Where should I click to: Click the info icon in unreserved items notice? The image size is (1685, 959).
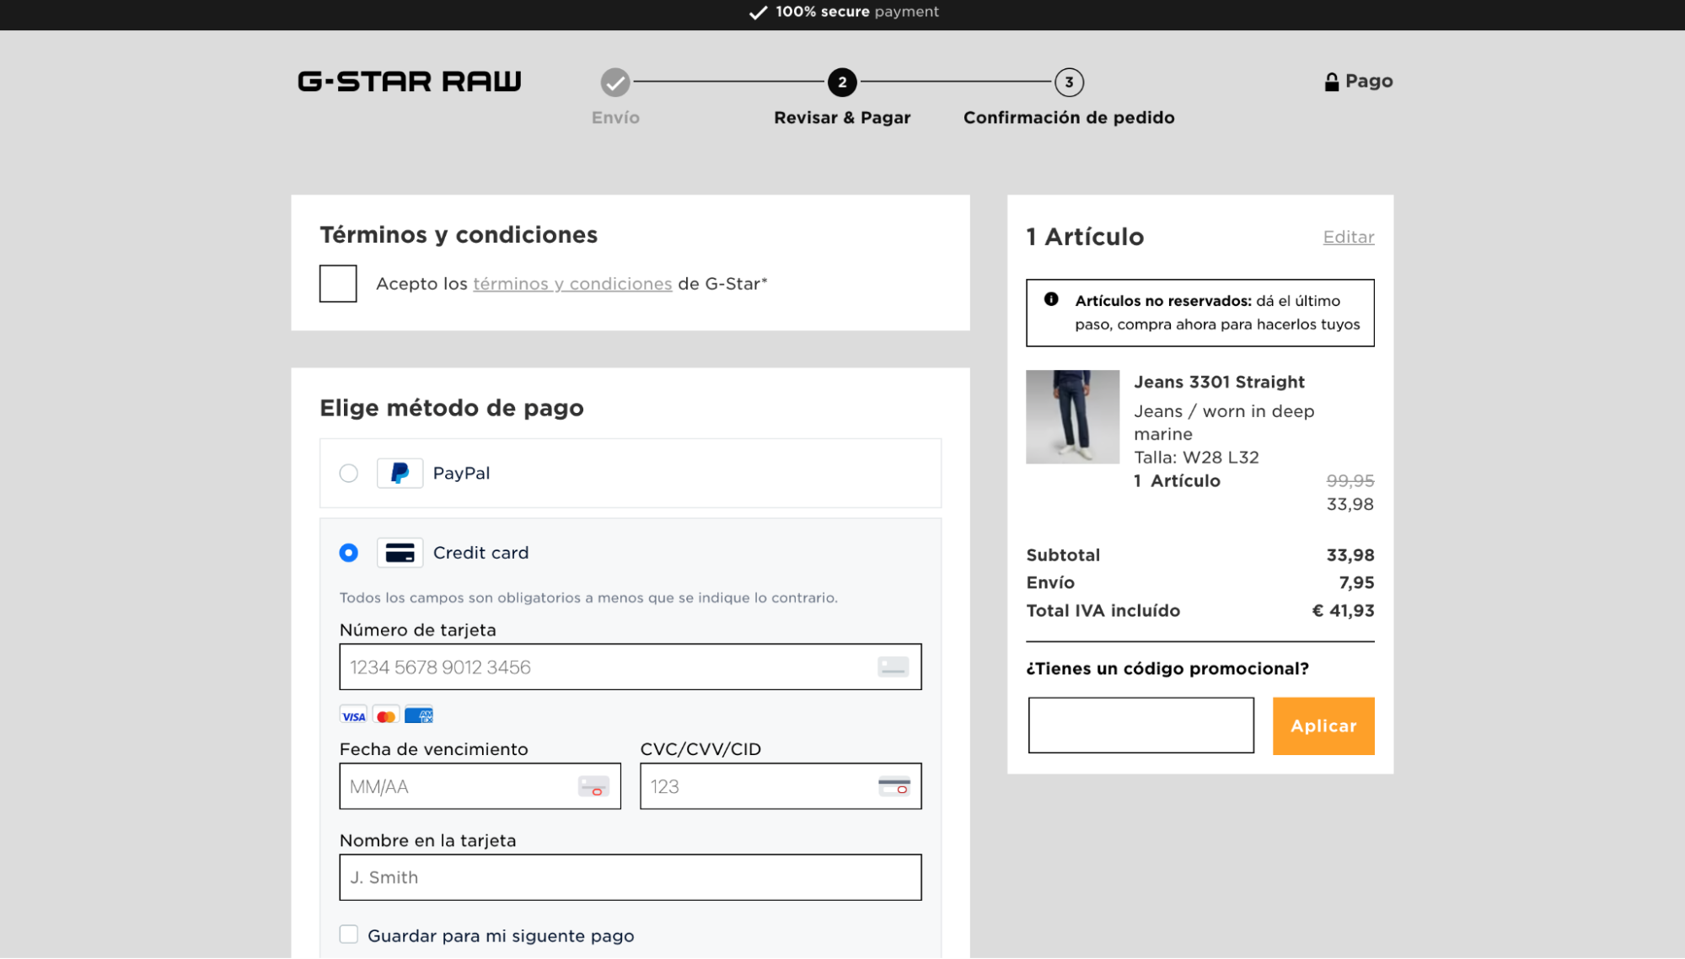pos(1051,299)
